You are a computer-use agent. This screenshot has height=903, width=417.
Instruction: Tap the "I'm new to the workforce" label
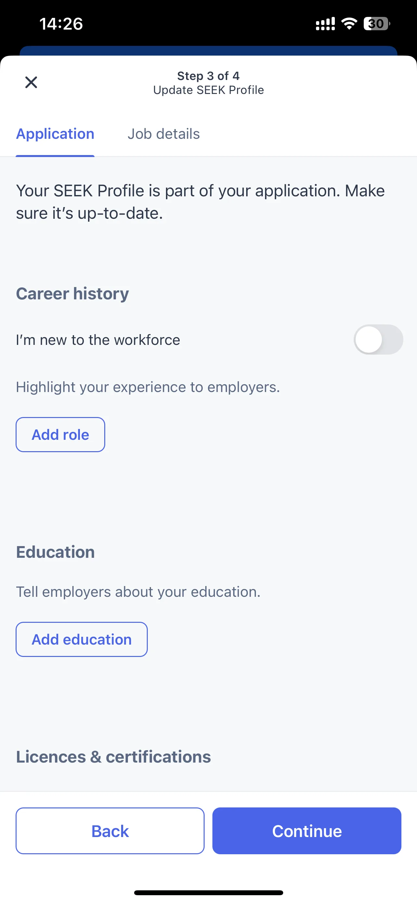click(98, 340)
